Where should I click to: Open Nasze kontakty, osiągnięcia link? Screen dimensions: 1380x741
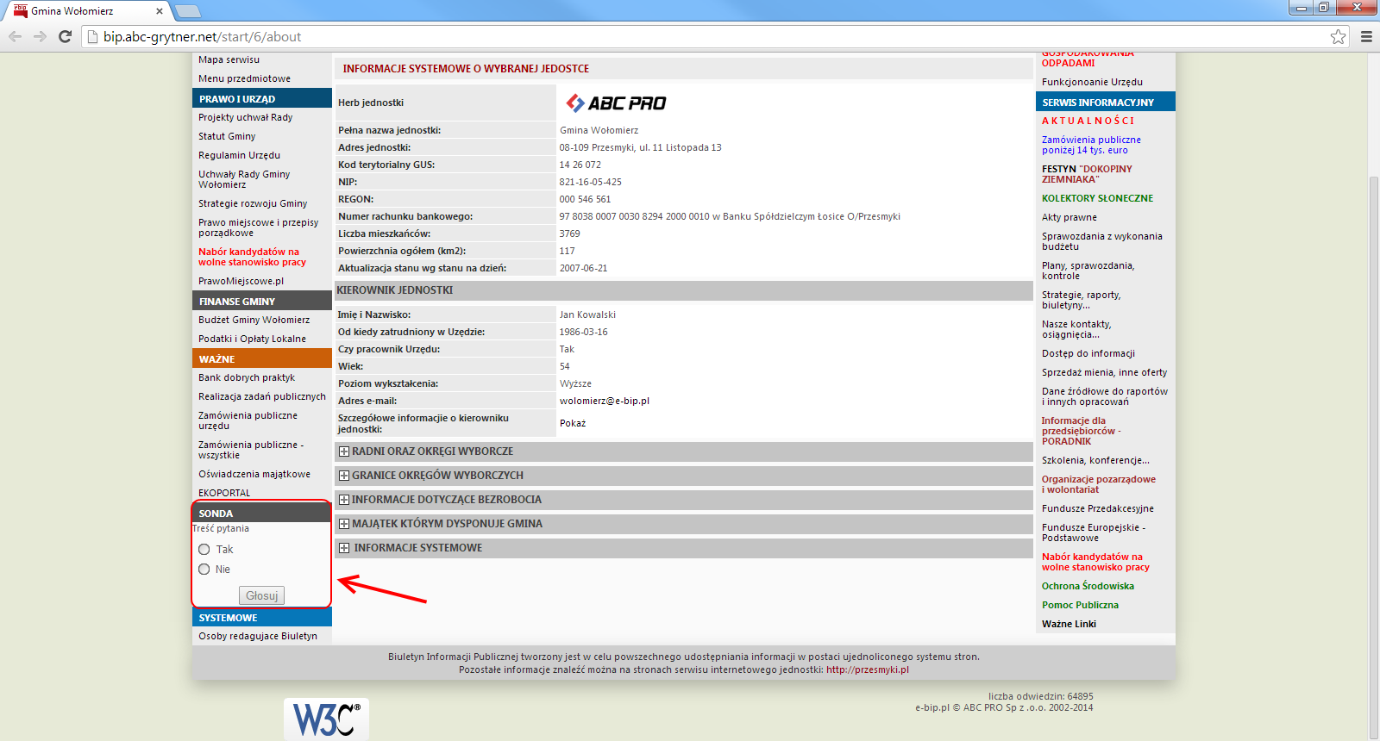click(x=1076, y=329)
